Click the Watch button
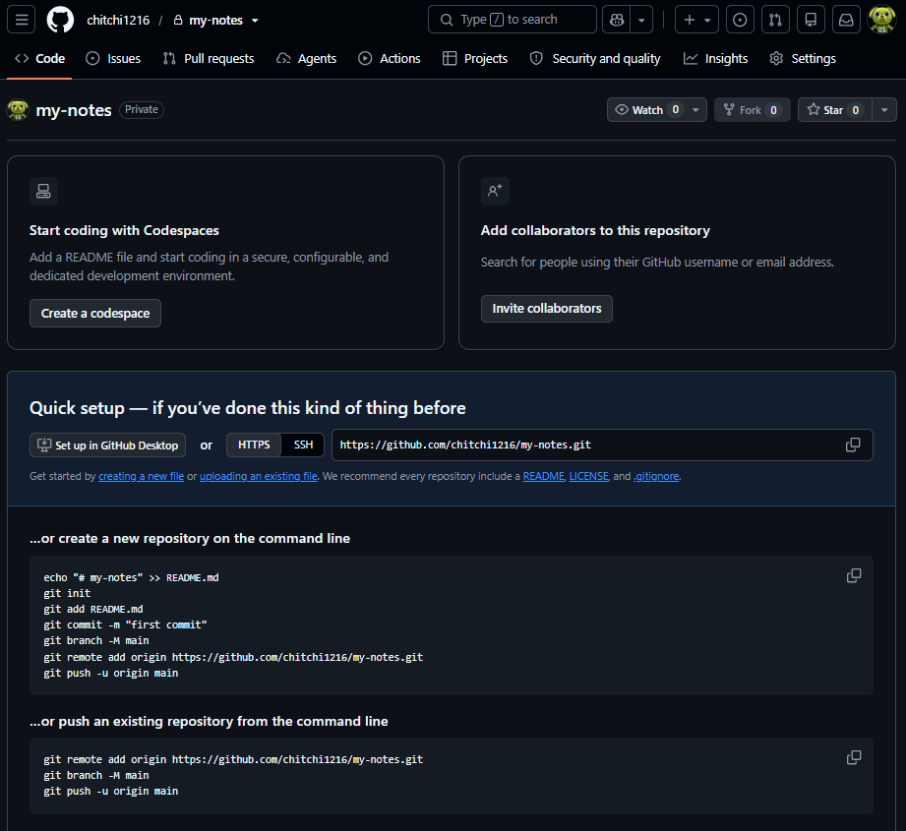This screenshot has width=906, height=831. (x=646, y=110)
